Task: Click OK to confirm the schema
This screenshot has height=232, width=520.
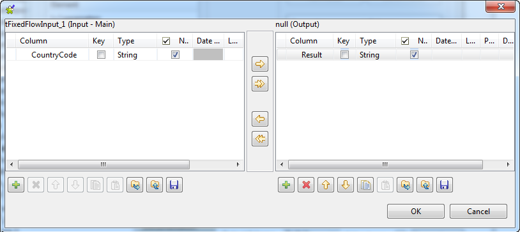Action: pos(415,212)
